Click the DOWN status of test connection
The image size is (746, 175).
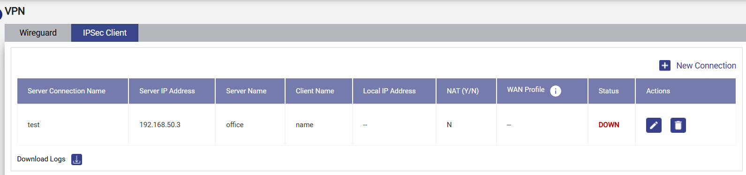609,125
